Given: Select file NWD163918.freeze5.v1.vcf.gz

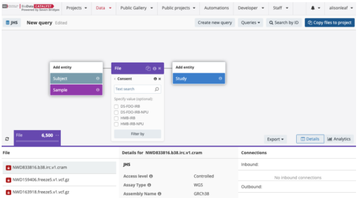Looking at the screenshot, I should pos(59,192).
